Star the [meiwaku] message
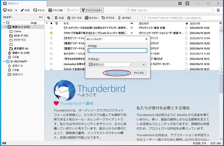This screenshot has width=224, height=146. [51, 64]
